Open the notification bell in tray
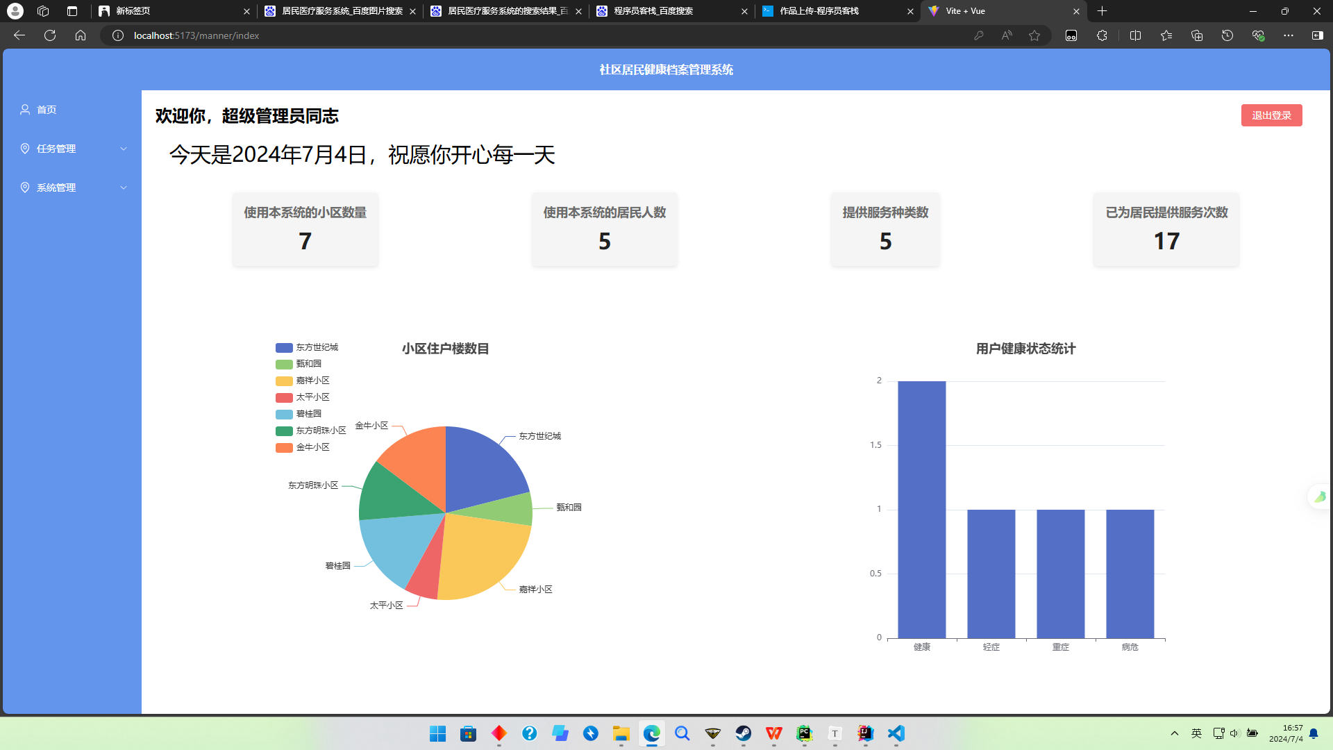 click(1314, 733)
